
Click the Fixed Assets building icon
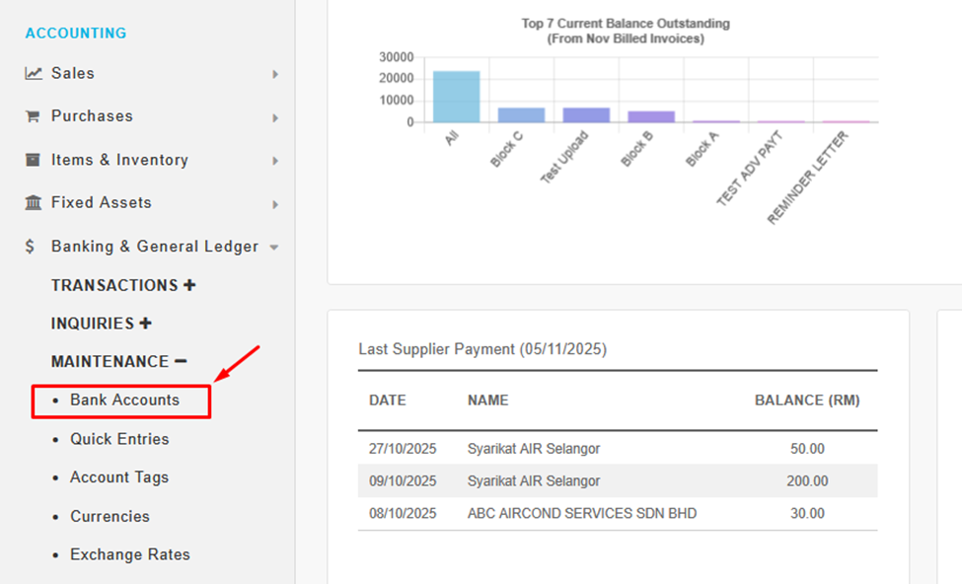[x=34, y=203]
